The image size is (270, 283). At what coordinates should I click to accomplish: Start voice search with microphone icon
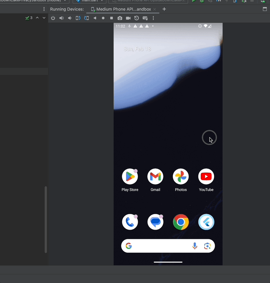click(x=195, y=246)
